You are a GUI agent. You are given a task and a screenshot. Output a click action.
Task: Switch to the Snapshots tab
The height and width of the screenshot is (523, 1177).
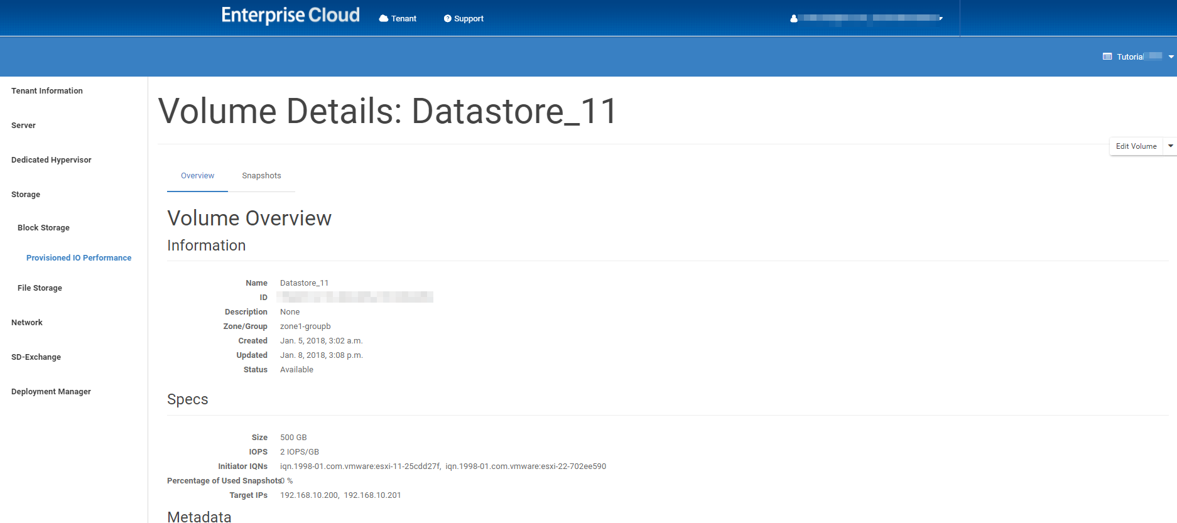pyautogui.click(x=261, y=176)
